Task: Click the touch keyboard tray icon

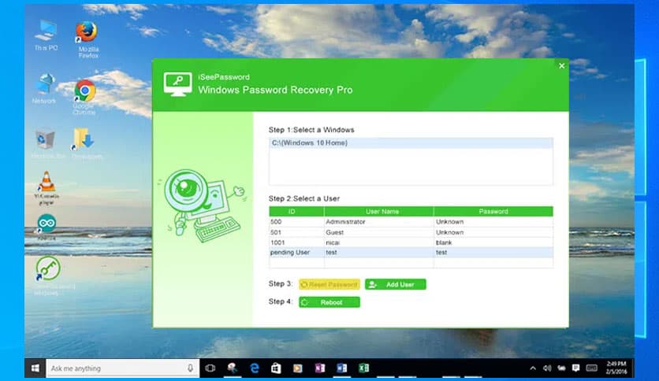Action: click(592, 368)
